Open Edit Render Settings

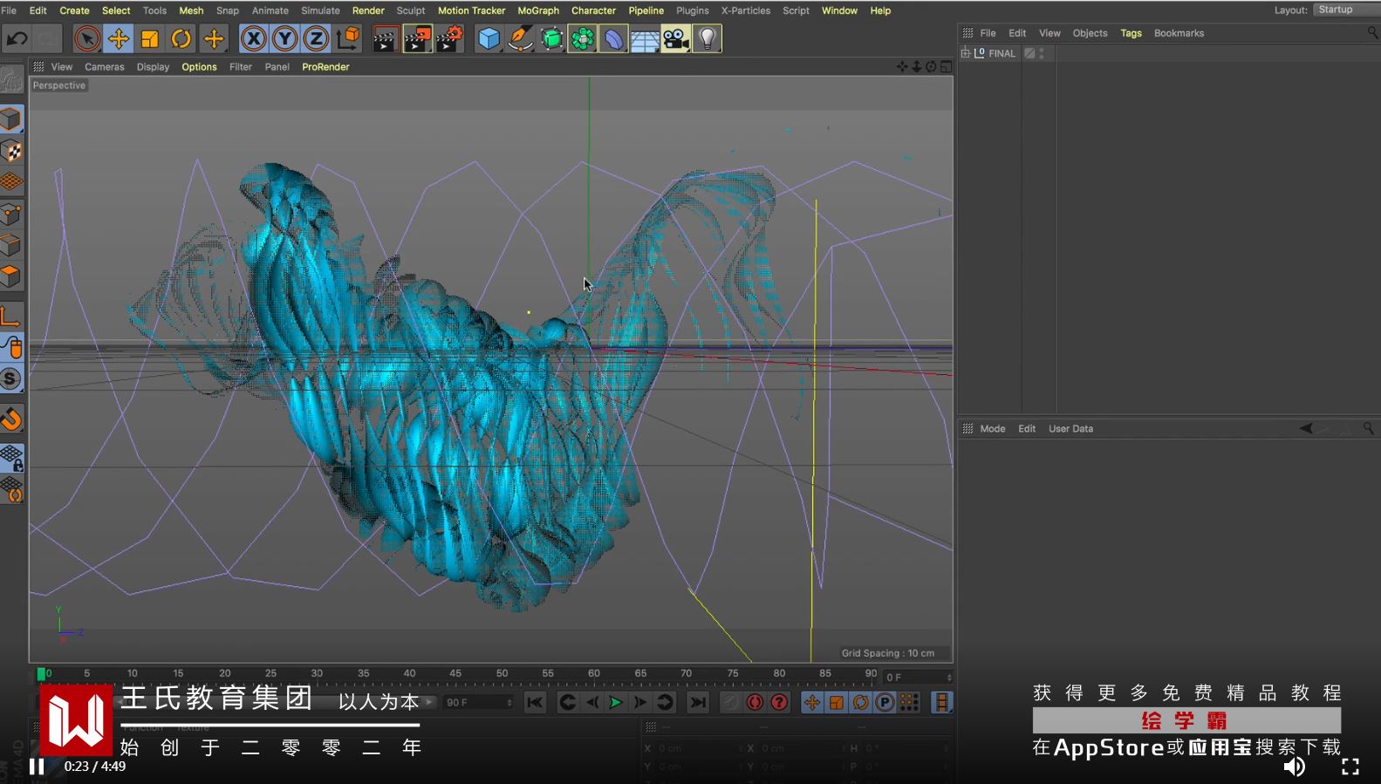point(449,38)
